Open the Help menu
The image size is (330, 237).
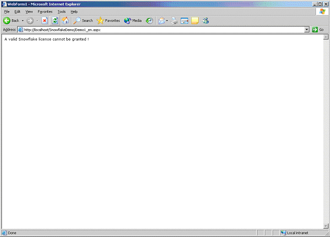pyautogui.click(x=74, y=11)
